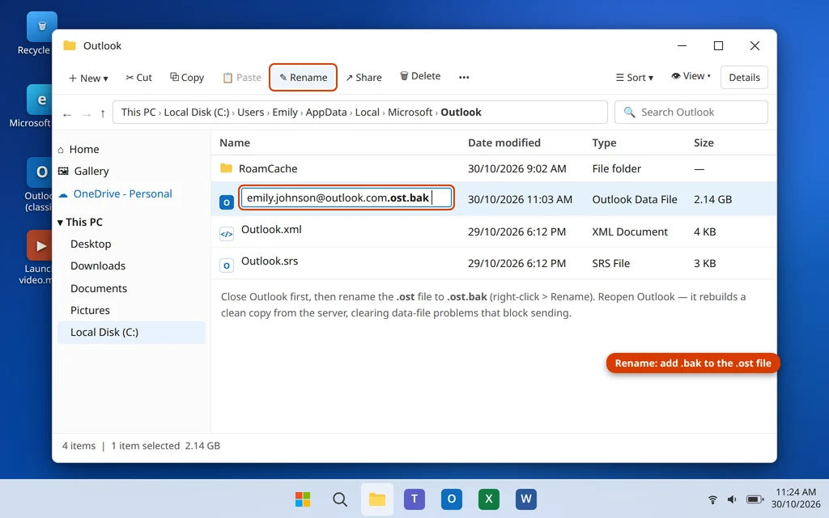Image resolution: width=829 pixels, height=518 pixels.
Task: Open the Sort dropdown
Action: tap(635, 78)
